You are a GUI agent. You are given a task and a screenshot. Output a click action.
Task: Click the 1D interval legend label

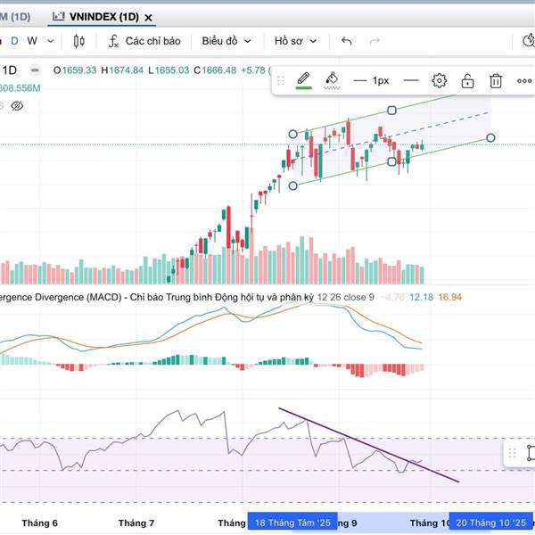pos(10,70)
